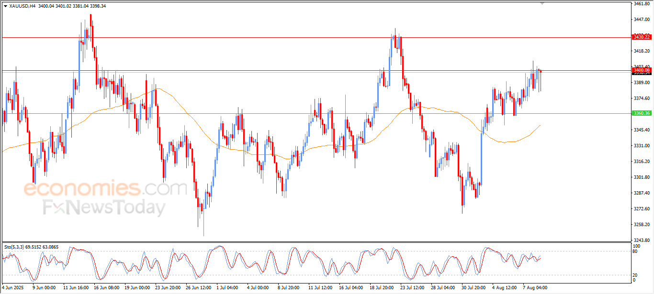Click the 1 Jul 04:00 time label
654x294 pixels.
[227, 288]
